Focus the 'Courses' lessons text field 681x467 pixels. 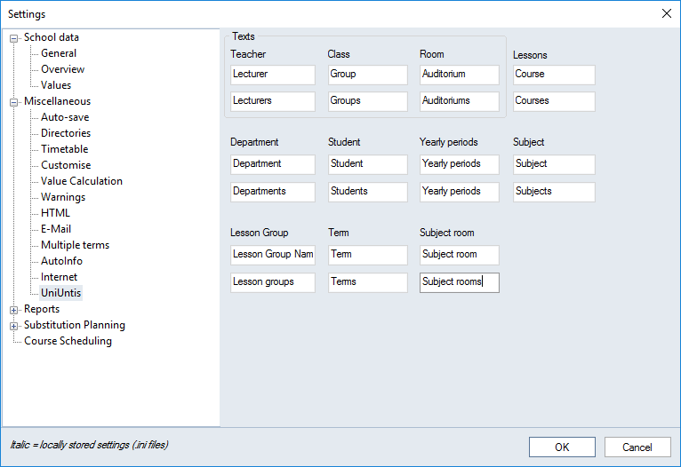pyautogui.click(x=553, y=101)
